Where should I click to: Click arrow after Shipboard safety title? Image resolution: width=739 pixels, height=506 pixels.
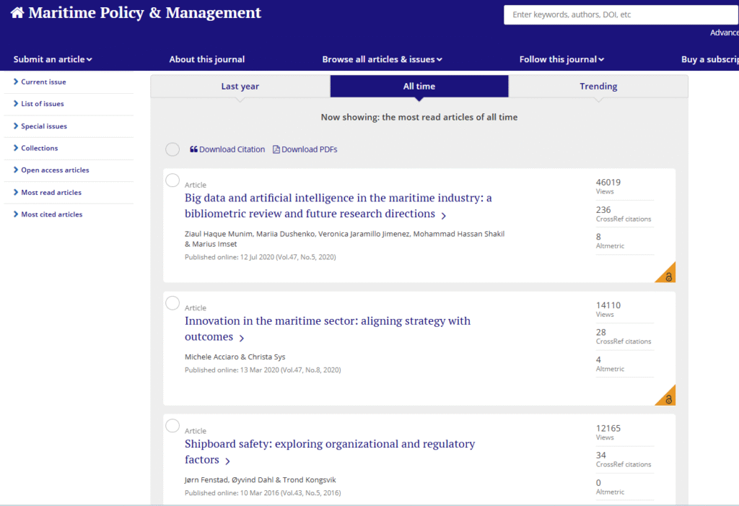pos(227,461)
